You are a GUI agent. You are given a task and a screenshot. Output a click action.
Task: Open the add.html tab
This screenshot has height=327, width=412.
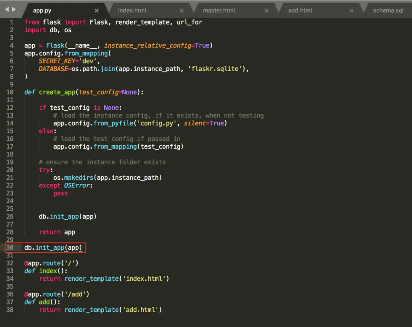[x=300, y=10]
